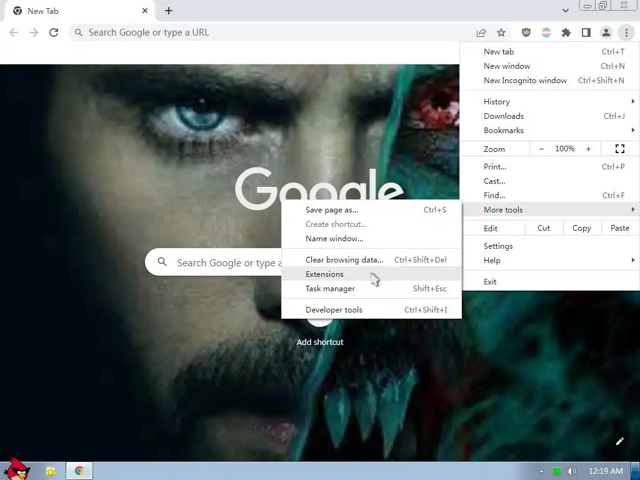Click the Copy button in the Edit row

582,228
